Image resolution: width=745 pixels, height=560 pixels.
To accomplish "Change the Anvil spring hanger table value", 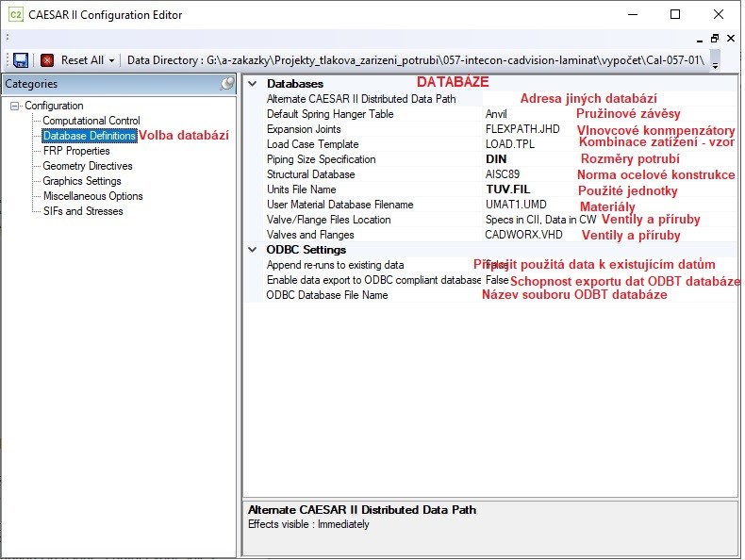I will (496, 114).
